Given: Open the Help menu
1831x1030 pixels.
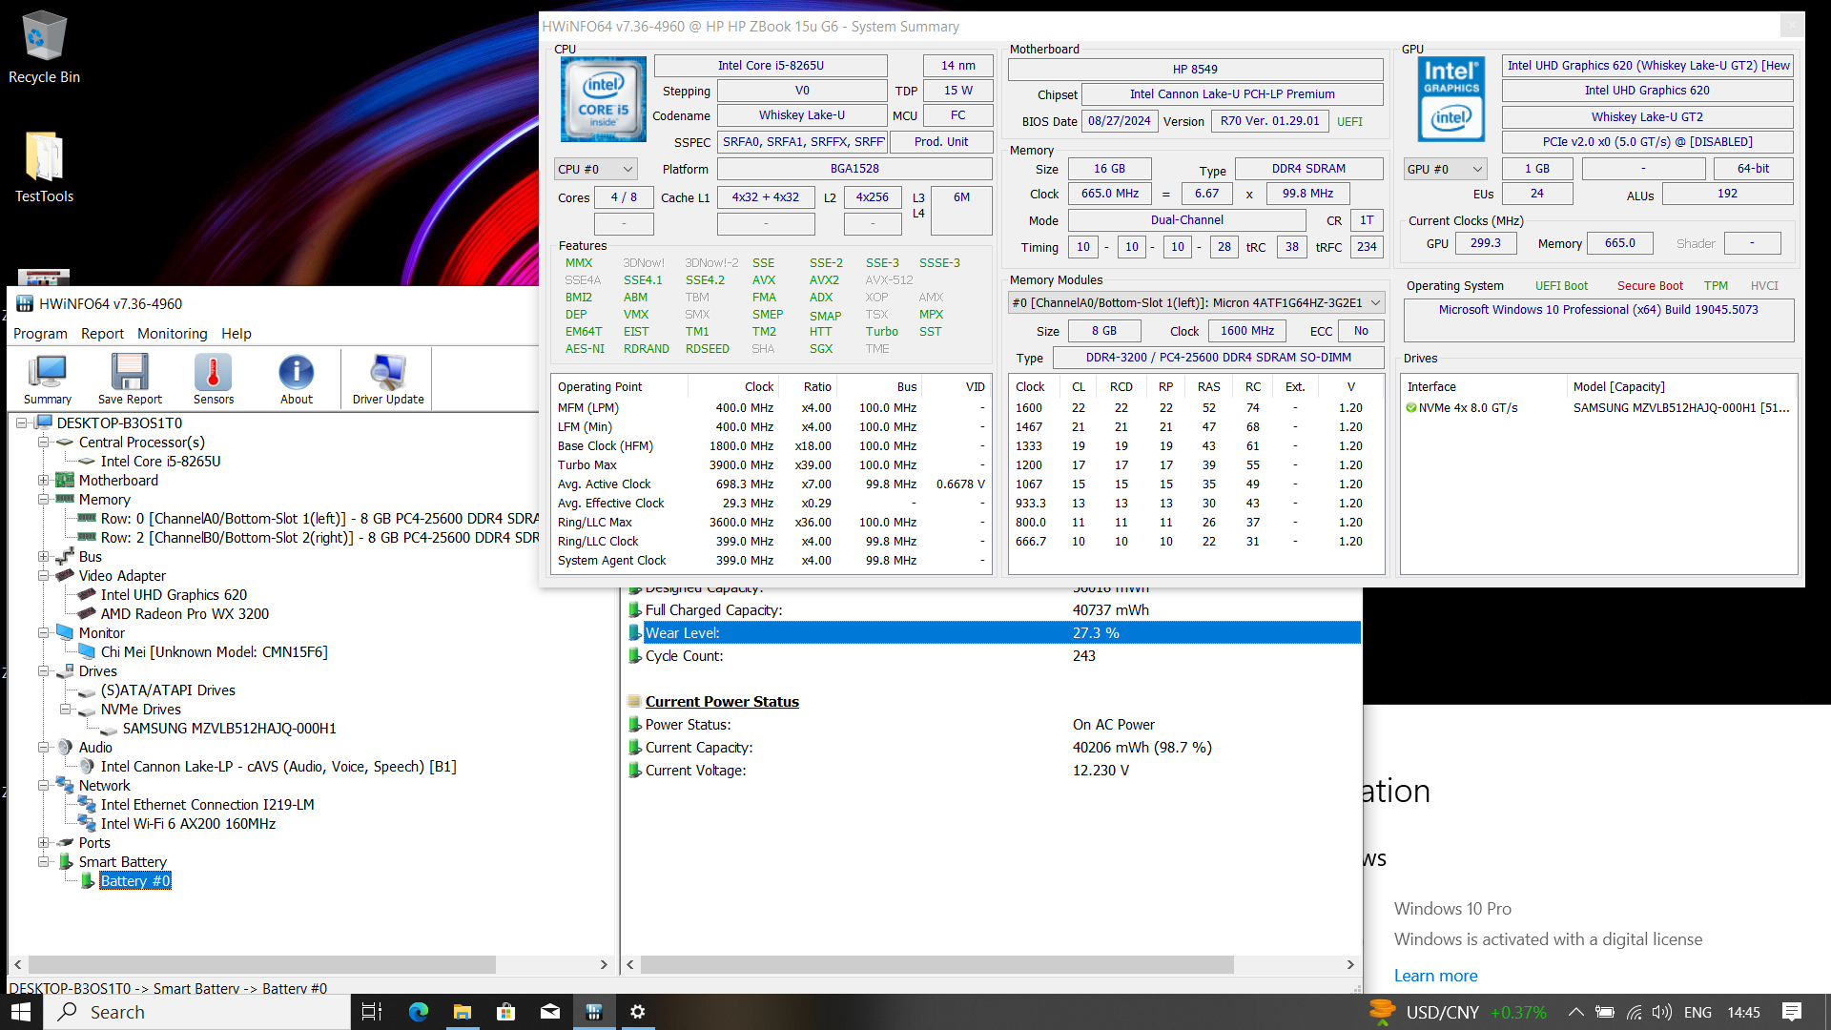Looking at the screenshot, I should tap(236, 334).
